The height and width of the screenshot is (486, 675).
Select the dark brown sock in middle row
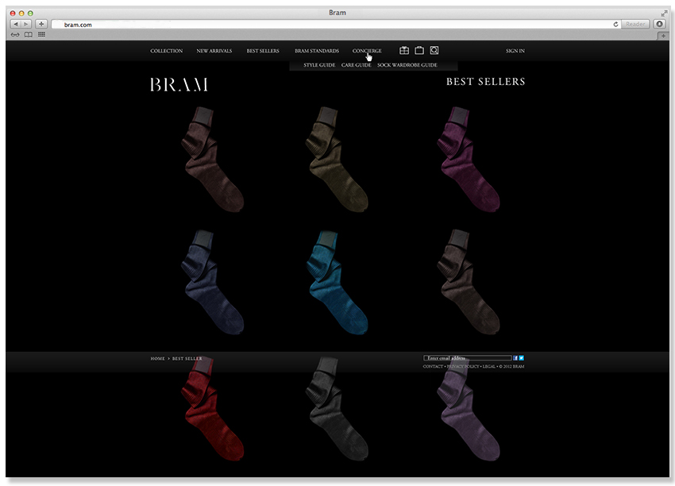point(468,282)
